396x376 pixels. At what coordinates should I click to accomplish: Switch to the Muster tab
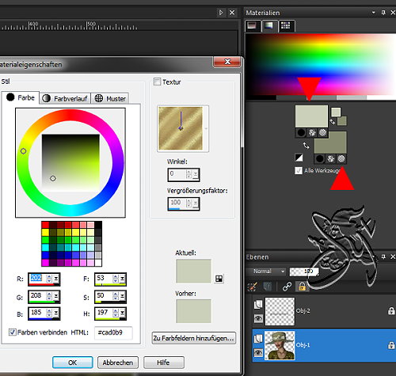pos(110,98)
